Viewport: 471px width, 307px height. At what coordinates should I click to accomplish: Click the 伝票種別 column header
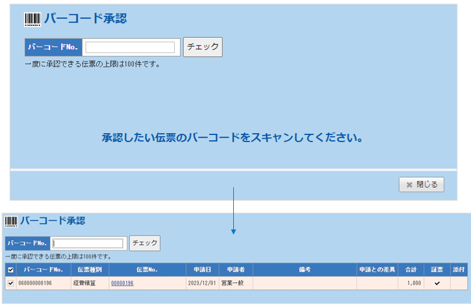(90, 269)
